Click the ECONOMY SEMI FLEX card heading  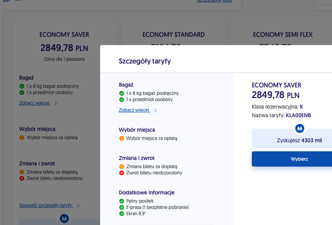click(283, 34)
